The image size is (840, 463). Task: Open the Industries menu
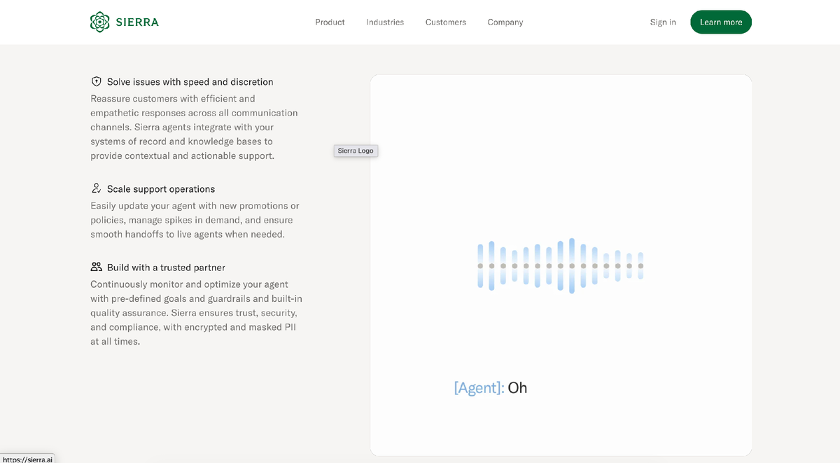tap(385, 22)
